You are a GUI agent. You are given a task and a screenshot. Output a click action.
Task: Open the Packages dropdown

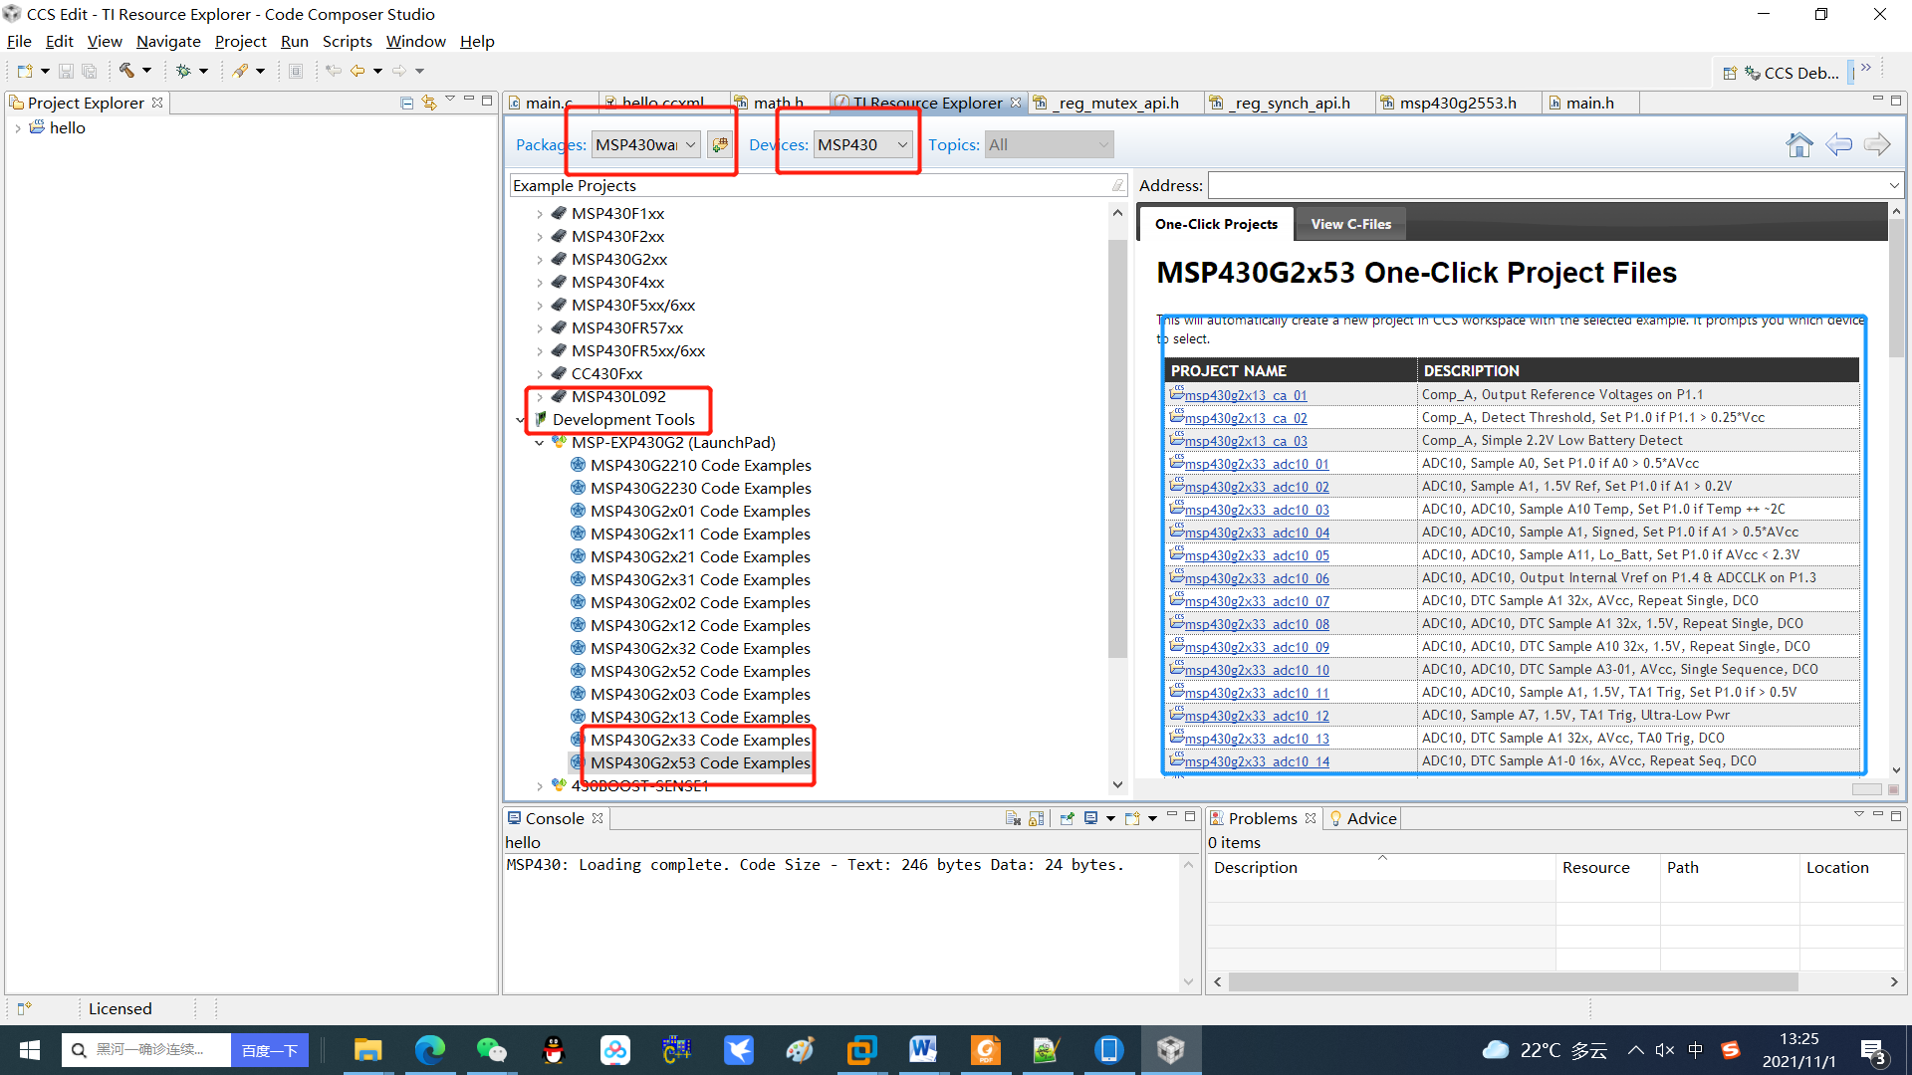[690, 145]
